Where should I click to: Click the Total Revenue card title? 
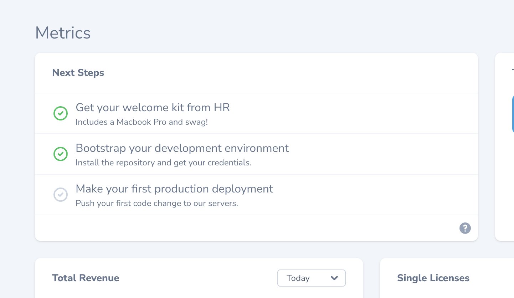click(86, 278)
